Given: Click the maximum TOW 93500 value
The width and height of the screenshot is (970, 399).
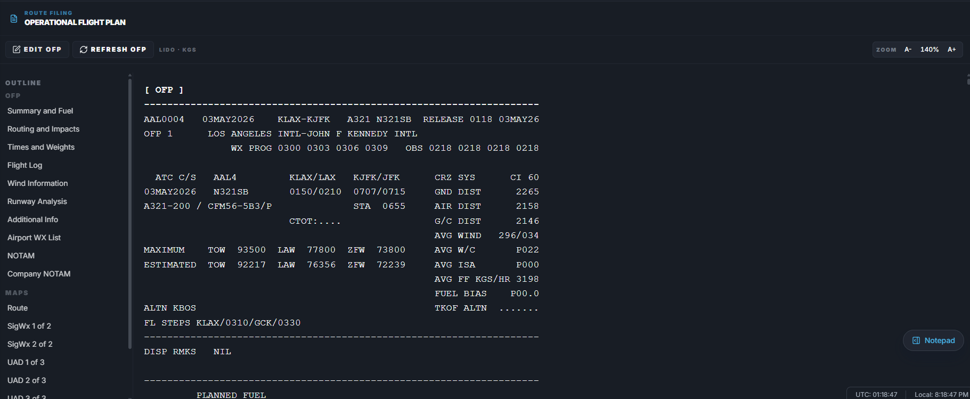Looking at the screenshot, I should pos(251,250).
